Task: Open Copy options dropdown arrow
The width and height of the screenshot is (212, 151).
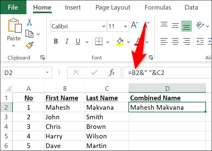Action: coord(38,34)
